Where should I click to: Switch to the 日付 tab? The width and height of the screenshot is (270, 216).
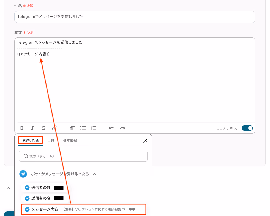point(51,140)
